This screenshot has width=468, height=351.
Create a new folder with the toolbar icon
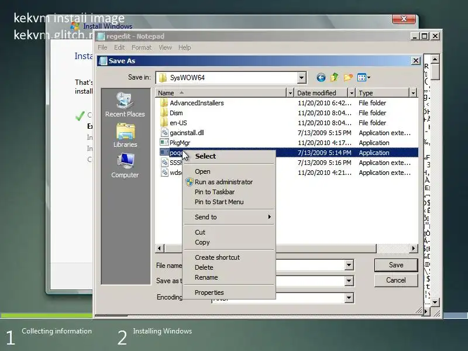pos(347,78)
